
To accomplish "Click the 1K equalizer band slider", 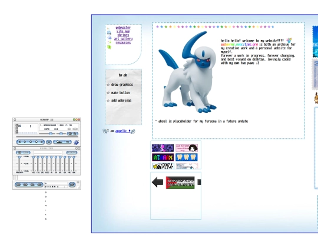I will (51, 163).
